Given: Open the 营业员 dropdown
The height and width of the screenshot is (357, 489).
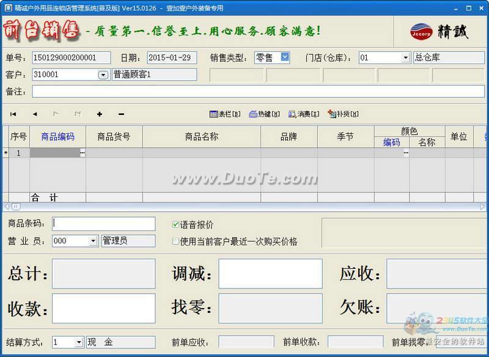Looking at the screenshot, I should (93, 241).
